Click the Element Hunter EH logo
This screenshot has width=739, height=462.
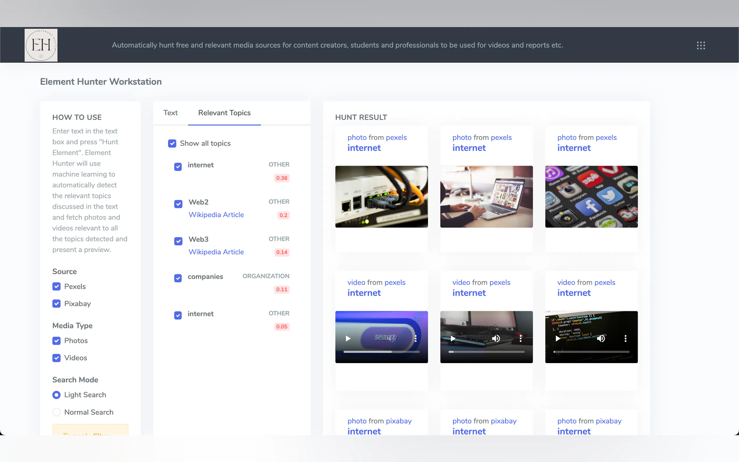pyautogui.click(x=41, y=45)
